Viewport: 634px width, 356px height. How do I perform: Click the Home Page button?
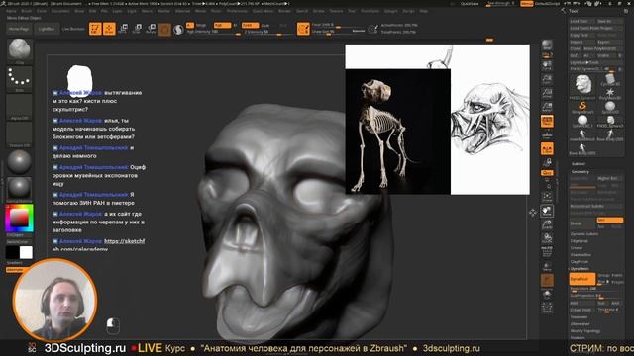pos(19,29)
